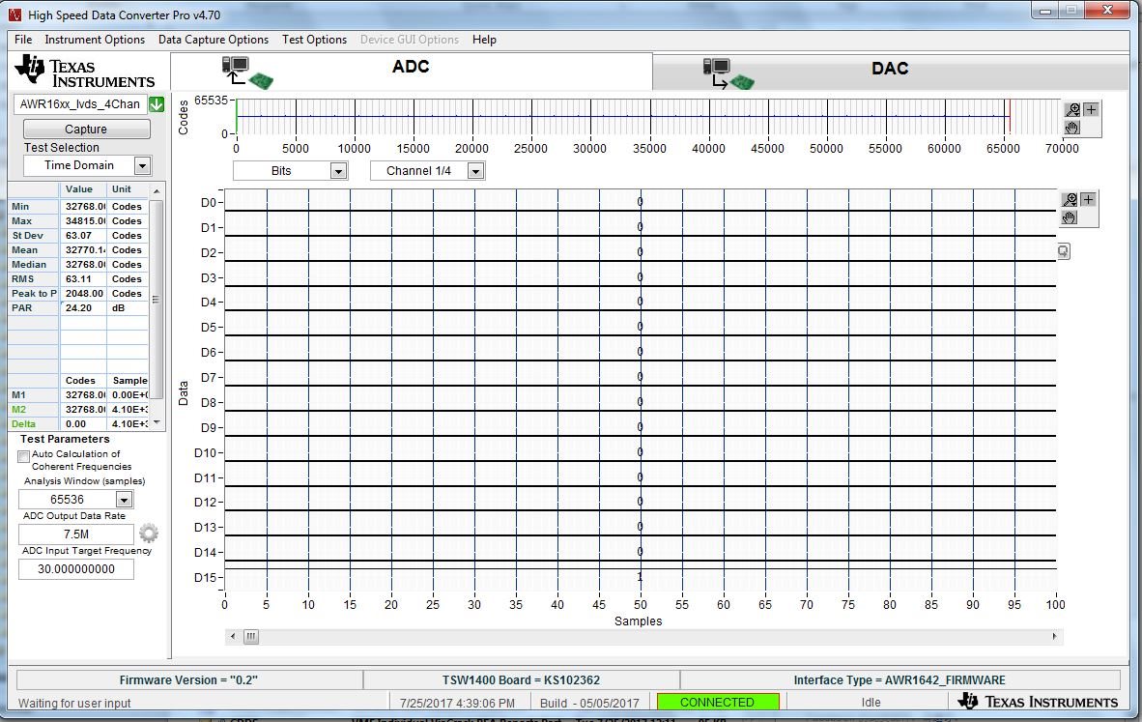Click the M2 marker row label

click(19, 410)
